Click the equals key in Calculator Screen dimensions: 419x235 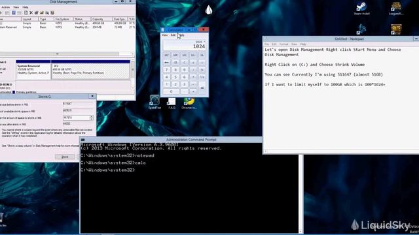click(x=202, y=88)
